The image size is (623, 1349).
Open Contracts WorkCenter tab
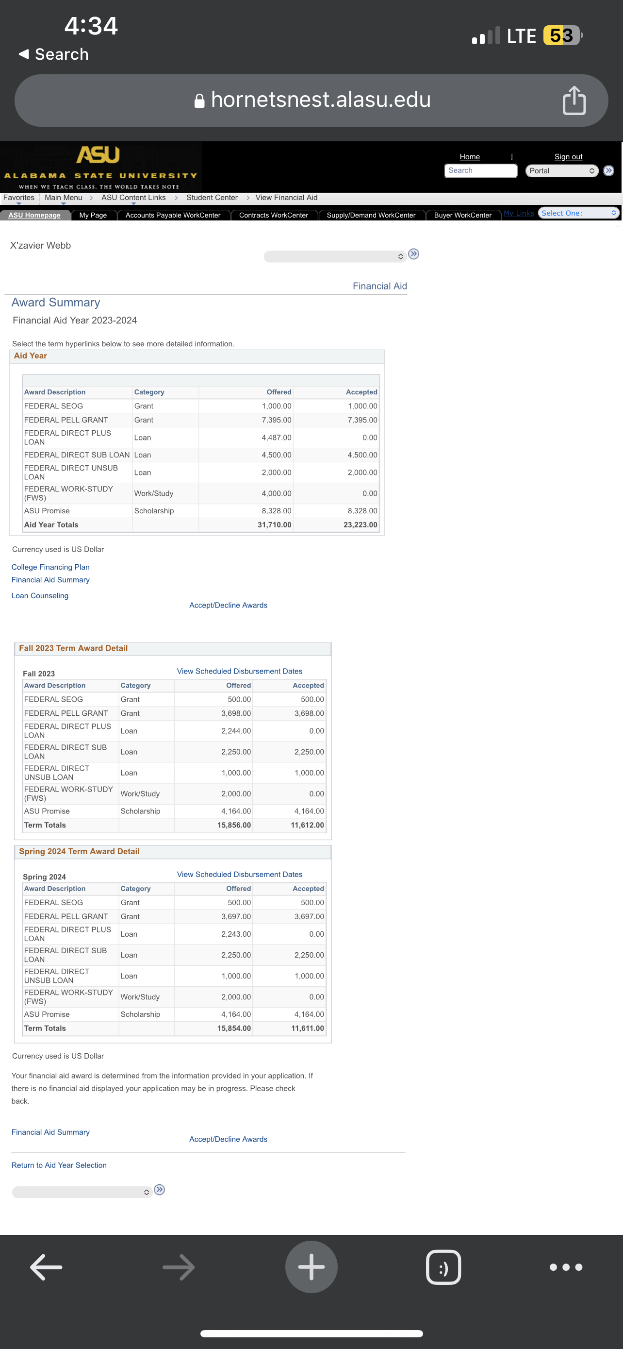[274, 215]
